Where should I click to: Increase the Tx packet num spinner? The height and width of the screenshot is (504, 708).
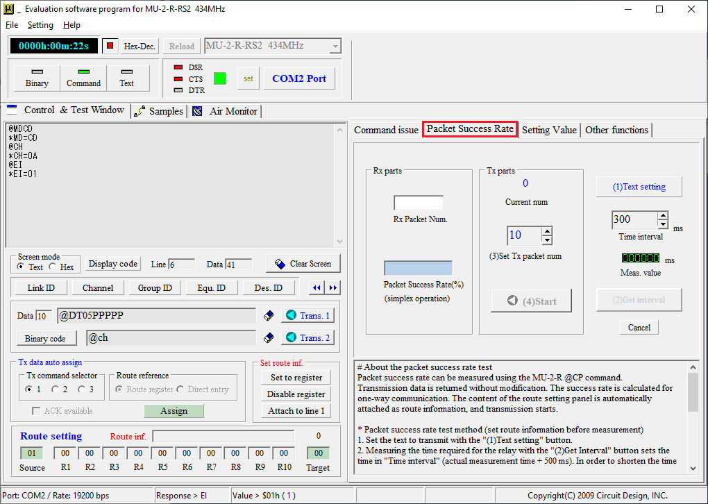tap(547, 231)
